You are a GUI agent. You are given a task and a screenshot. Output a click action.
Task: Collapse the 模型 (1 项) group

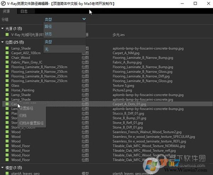[x=2, y=168]
